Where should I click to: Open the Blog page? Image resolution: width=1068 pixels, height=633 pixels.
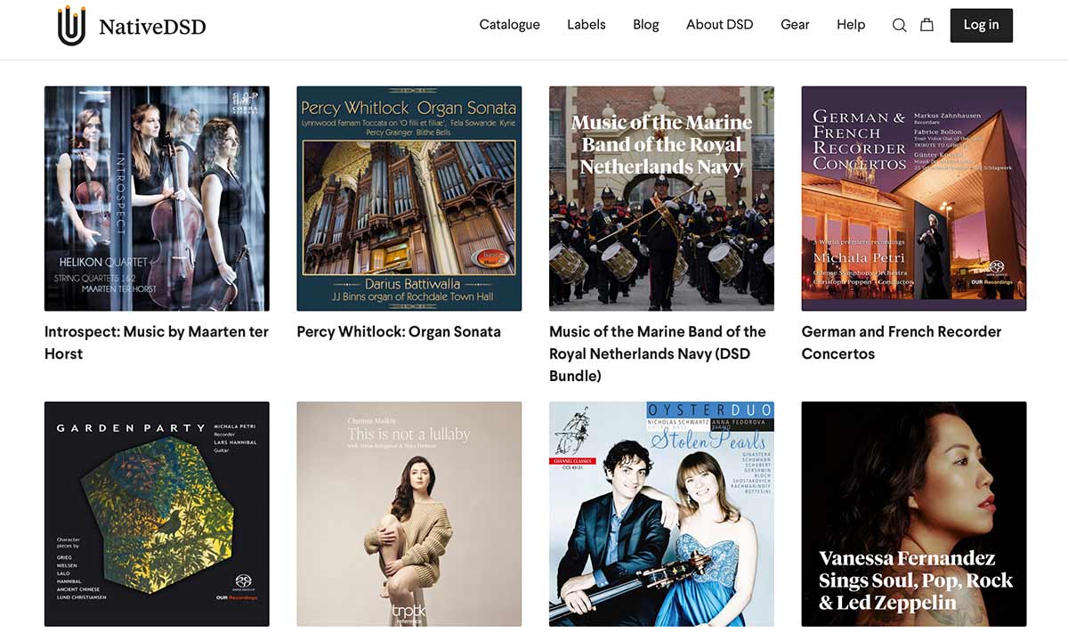pyautogui.click(x=645, y=25)
